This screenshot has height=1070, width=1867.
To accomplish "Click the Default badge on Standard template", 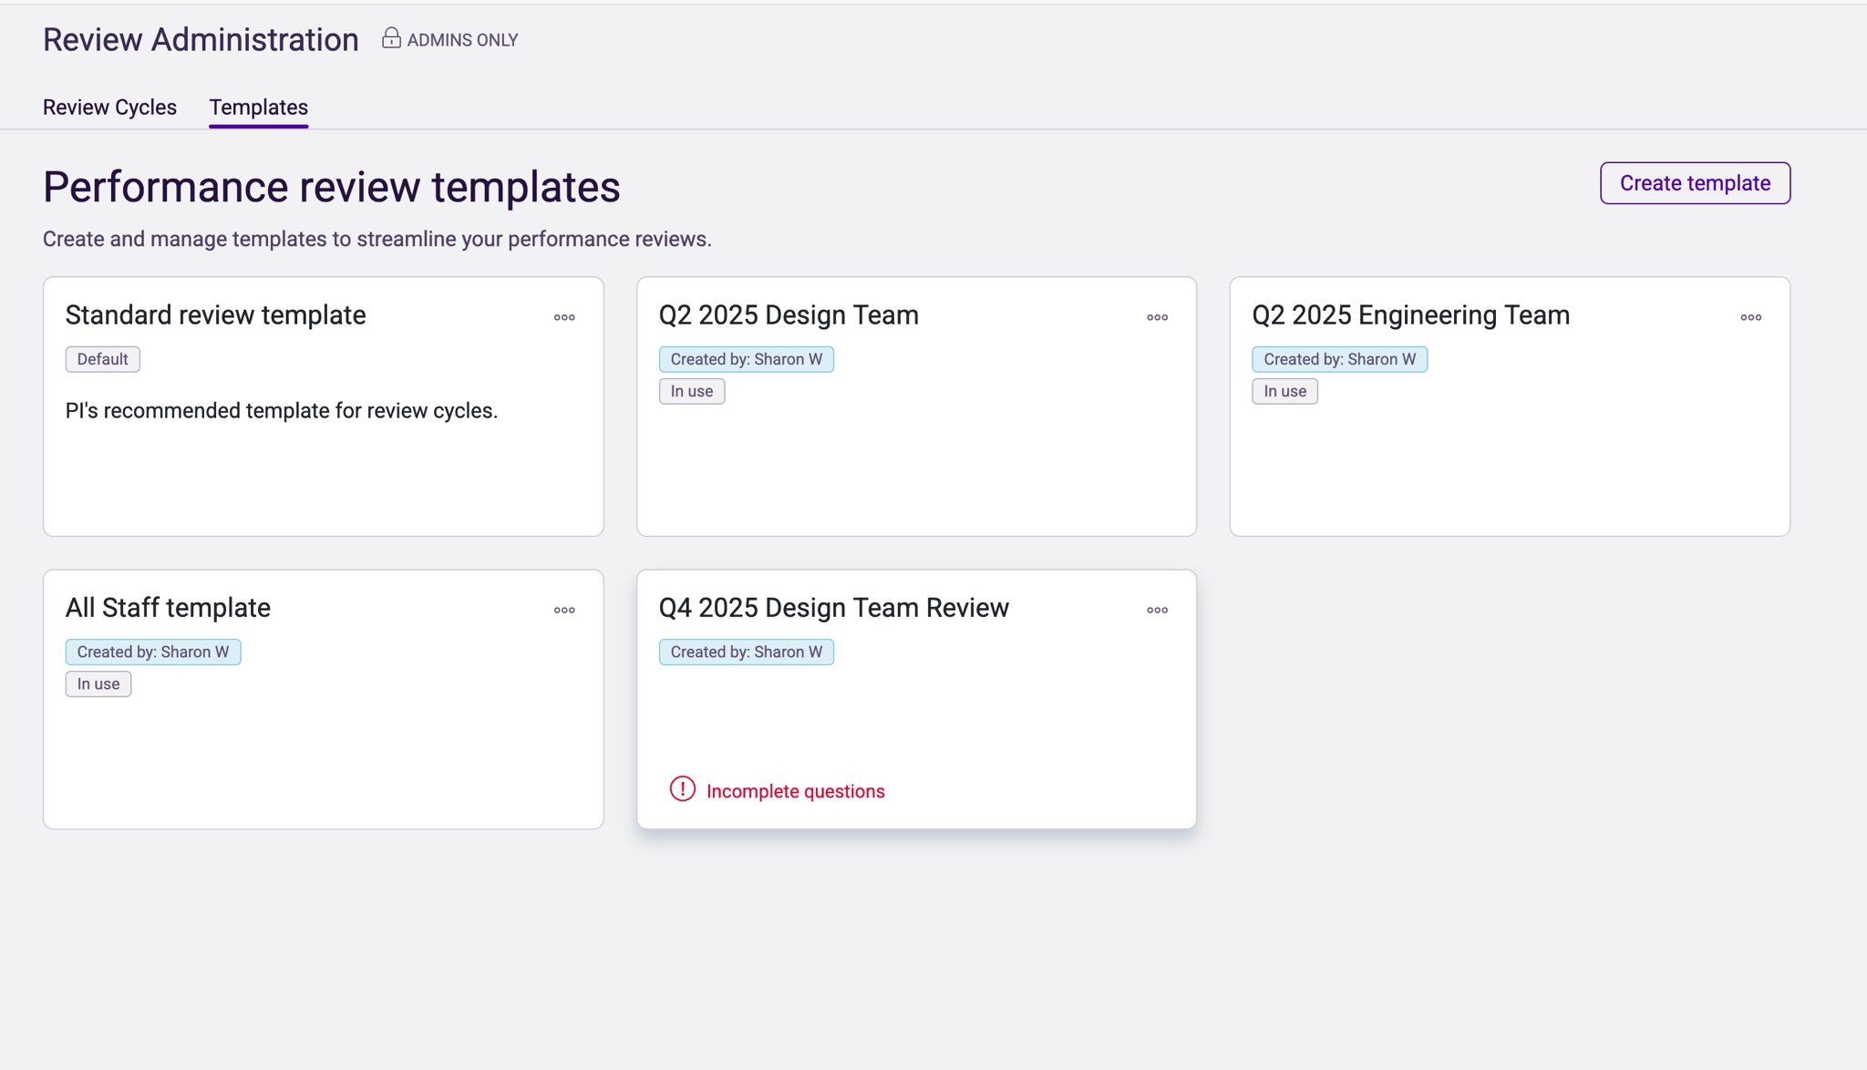I will point(102,359).
